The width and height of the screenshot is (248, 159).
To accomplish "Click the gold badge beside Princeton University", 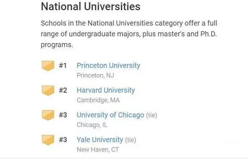I will point(48,66).
